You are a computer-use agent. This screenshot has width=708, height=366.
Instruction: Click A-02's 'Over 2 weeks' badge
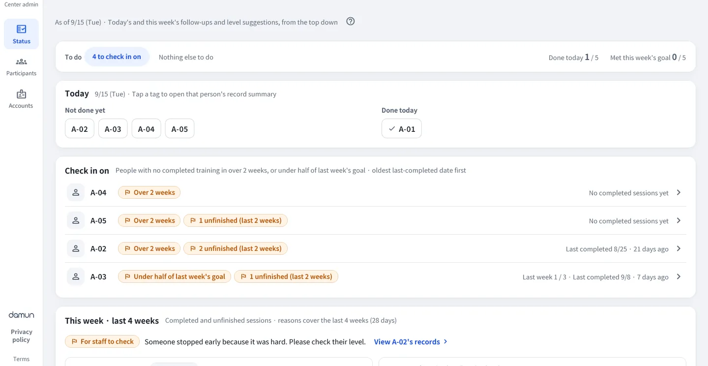(149, 248)
